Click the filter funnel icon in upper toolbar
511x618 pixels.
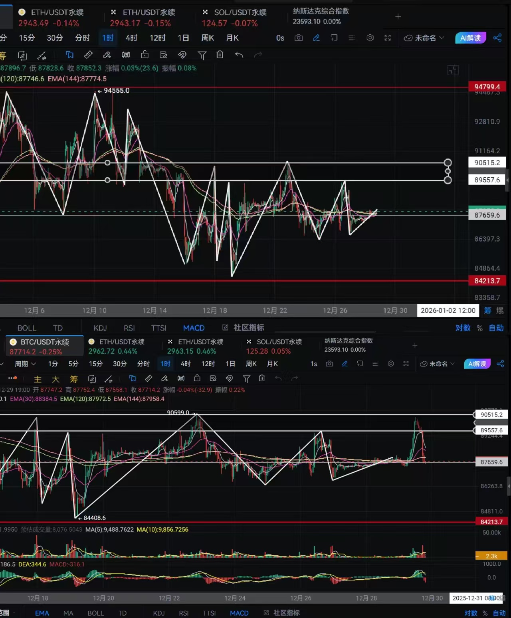click(x=202, y=55)
